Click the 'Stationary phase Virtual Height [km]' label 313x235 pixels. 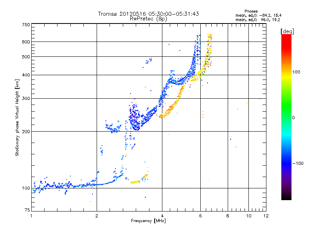[x=17, y=117]
